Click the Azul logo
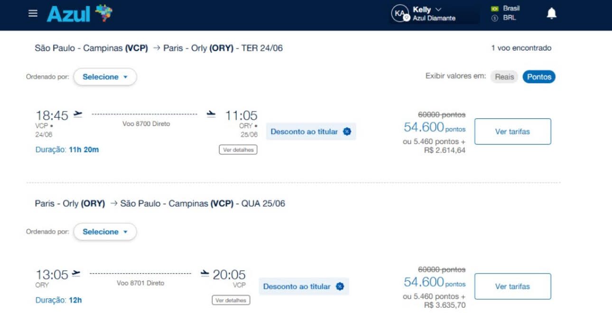The height and width of the screenshot is (313, 612). [x=79, y=14]
